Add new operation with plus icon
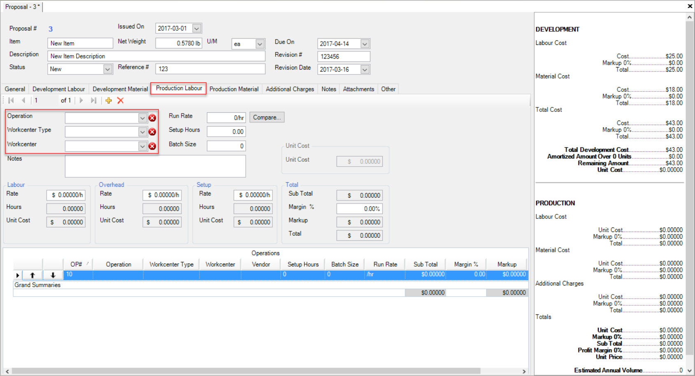 click(109, 100)
